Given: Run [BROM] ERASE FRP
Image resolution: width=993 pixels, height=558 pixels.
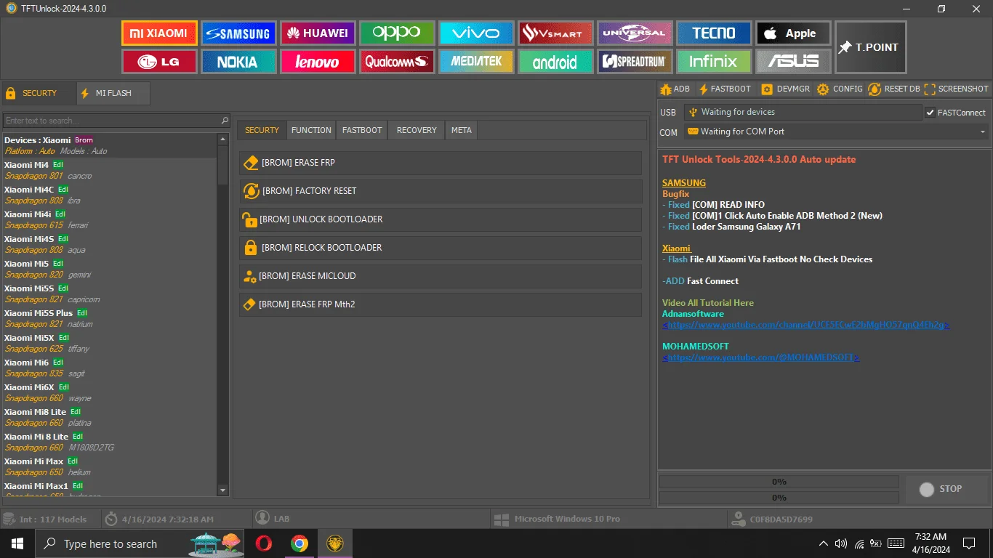Looking at the screenshot, I should 441,163.
